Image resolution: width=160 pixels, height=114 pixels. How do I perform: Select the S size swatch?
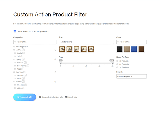pyautogui.click(x=69, y=49)
